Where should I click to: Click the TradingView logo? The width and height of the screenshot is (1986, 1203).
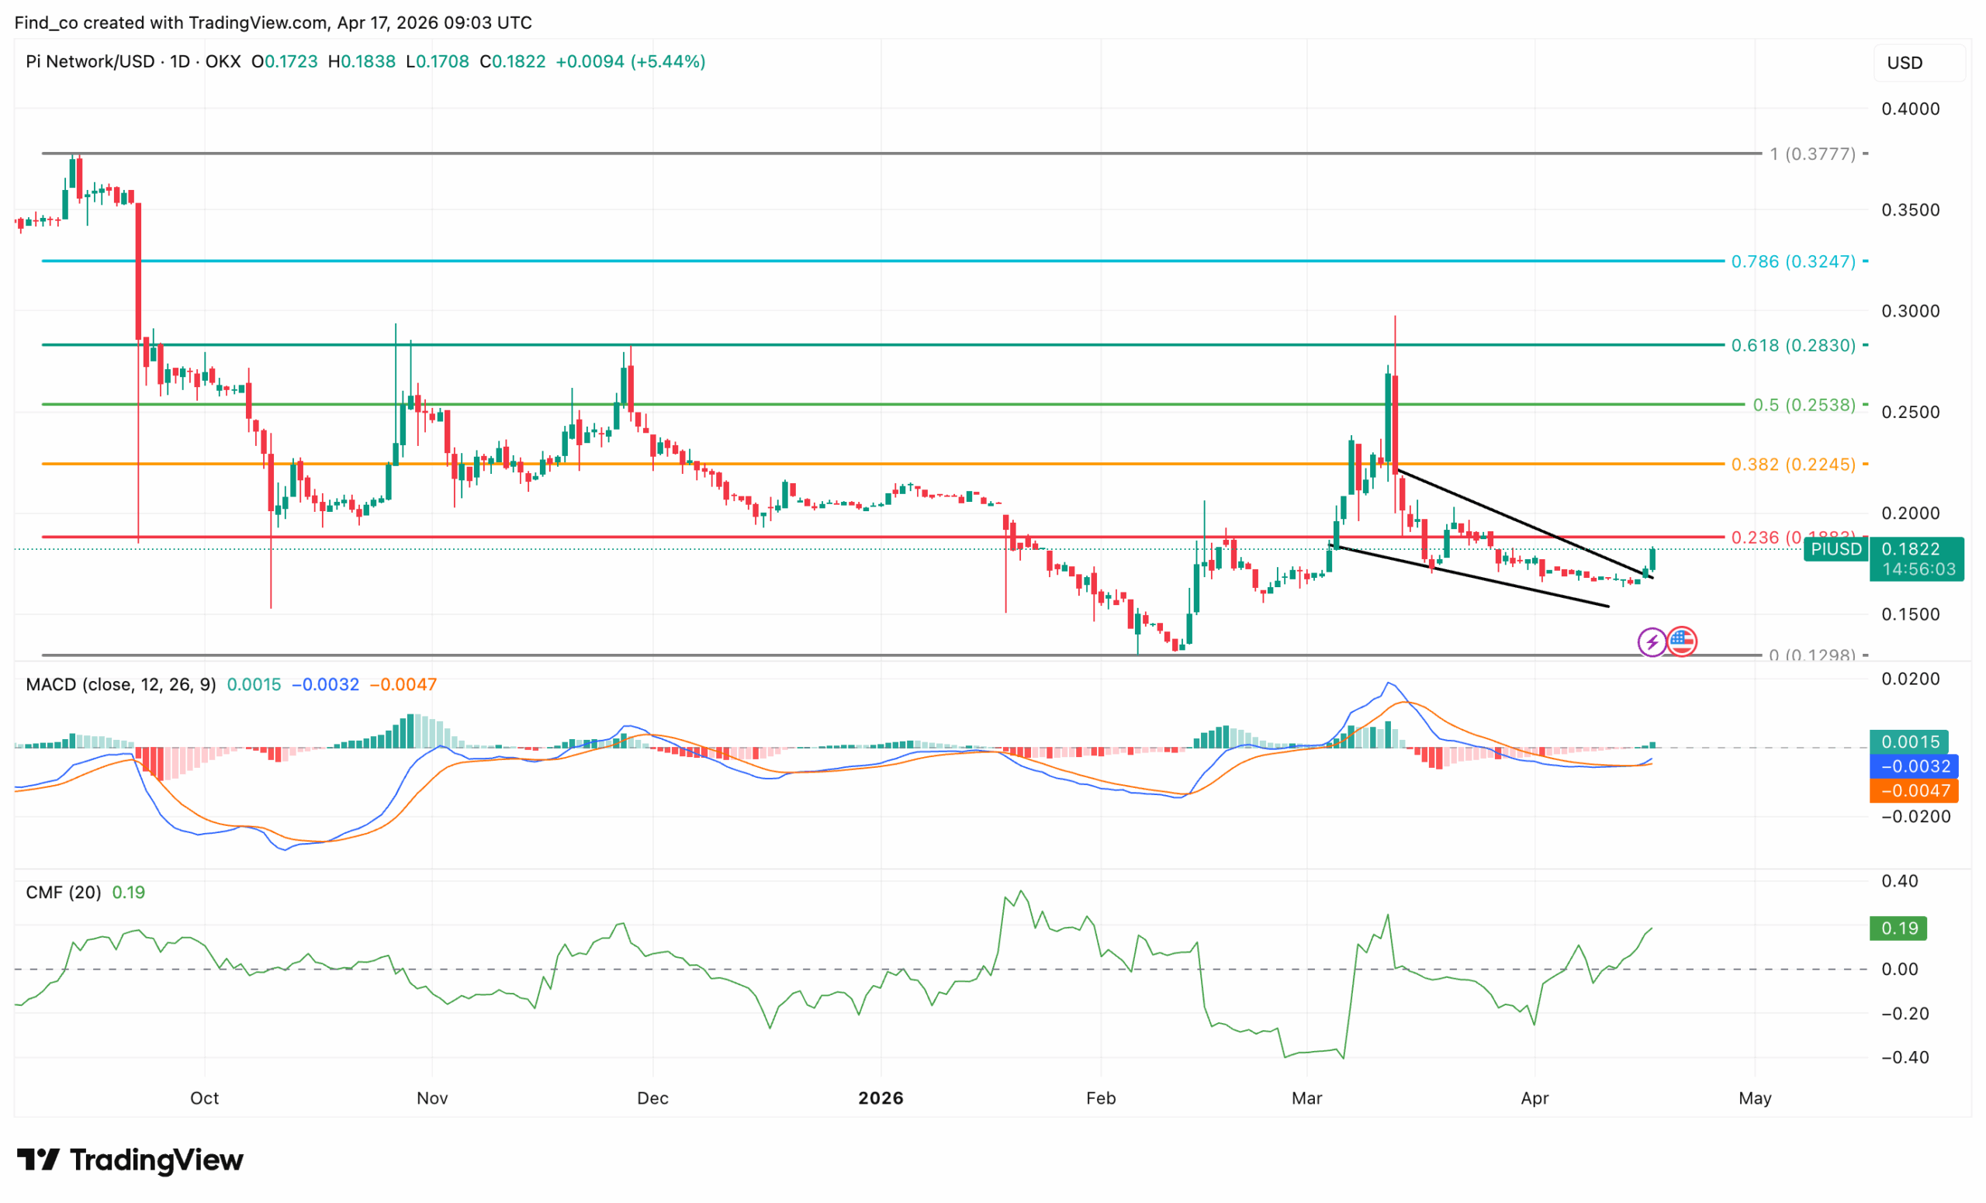pyautogui.click(x=130, y=1160)
